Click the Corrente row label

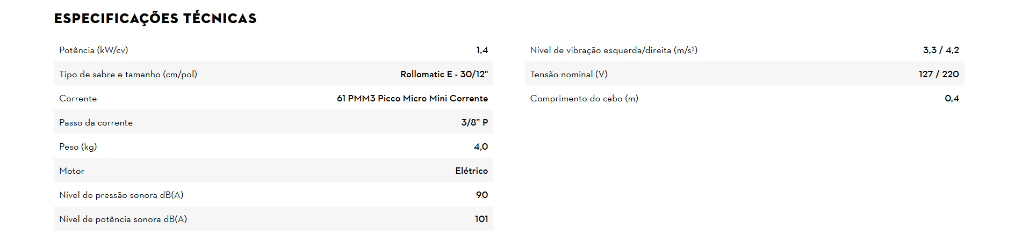click(78, 98)
